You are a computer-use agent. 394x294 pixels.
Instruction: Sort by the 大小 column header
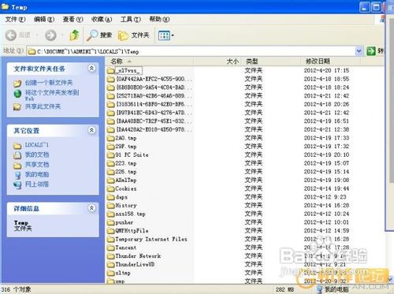click(x=217, y=61)
